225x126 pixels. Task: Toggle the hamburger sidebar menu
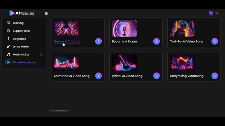[x=46, y=13]
